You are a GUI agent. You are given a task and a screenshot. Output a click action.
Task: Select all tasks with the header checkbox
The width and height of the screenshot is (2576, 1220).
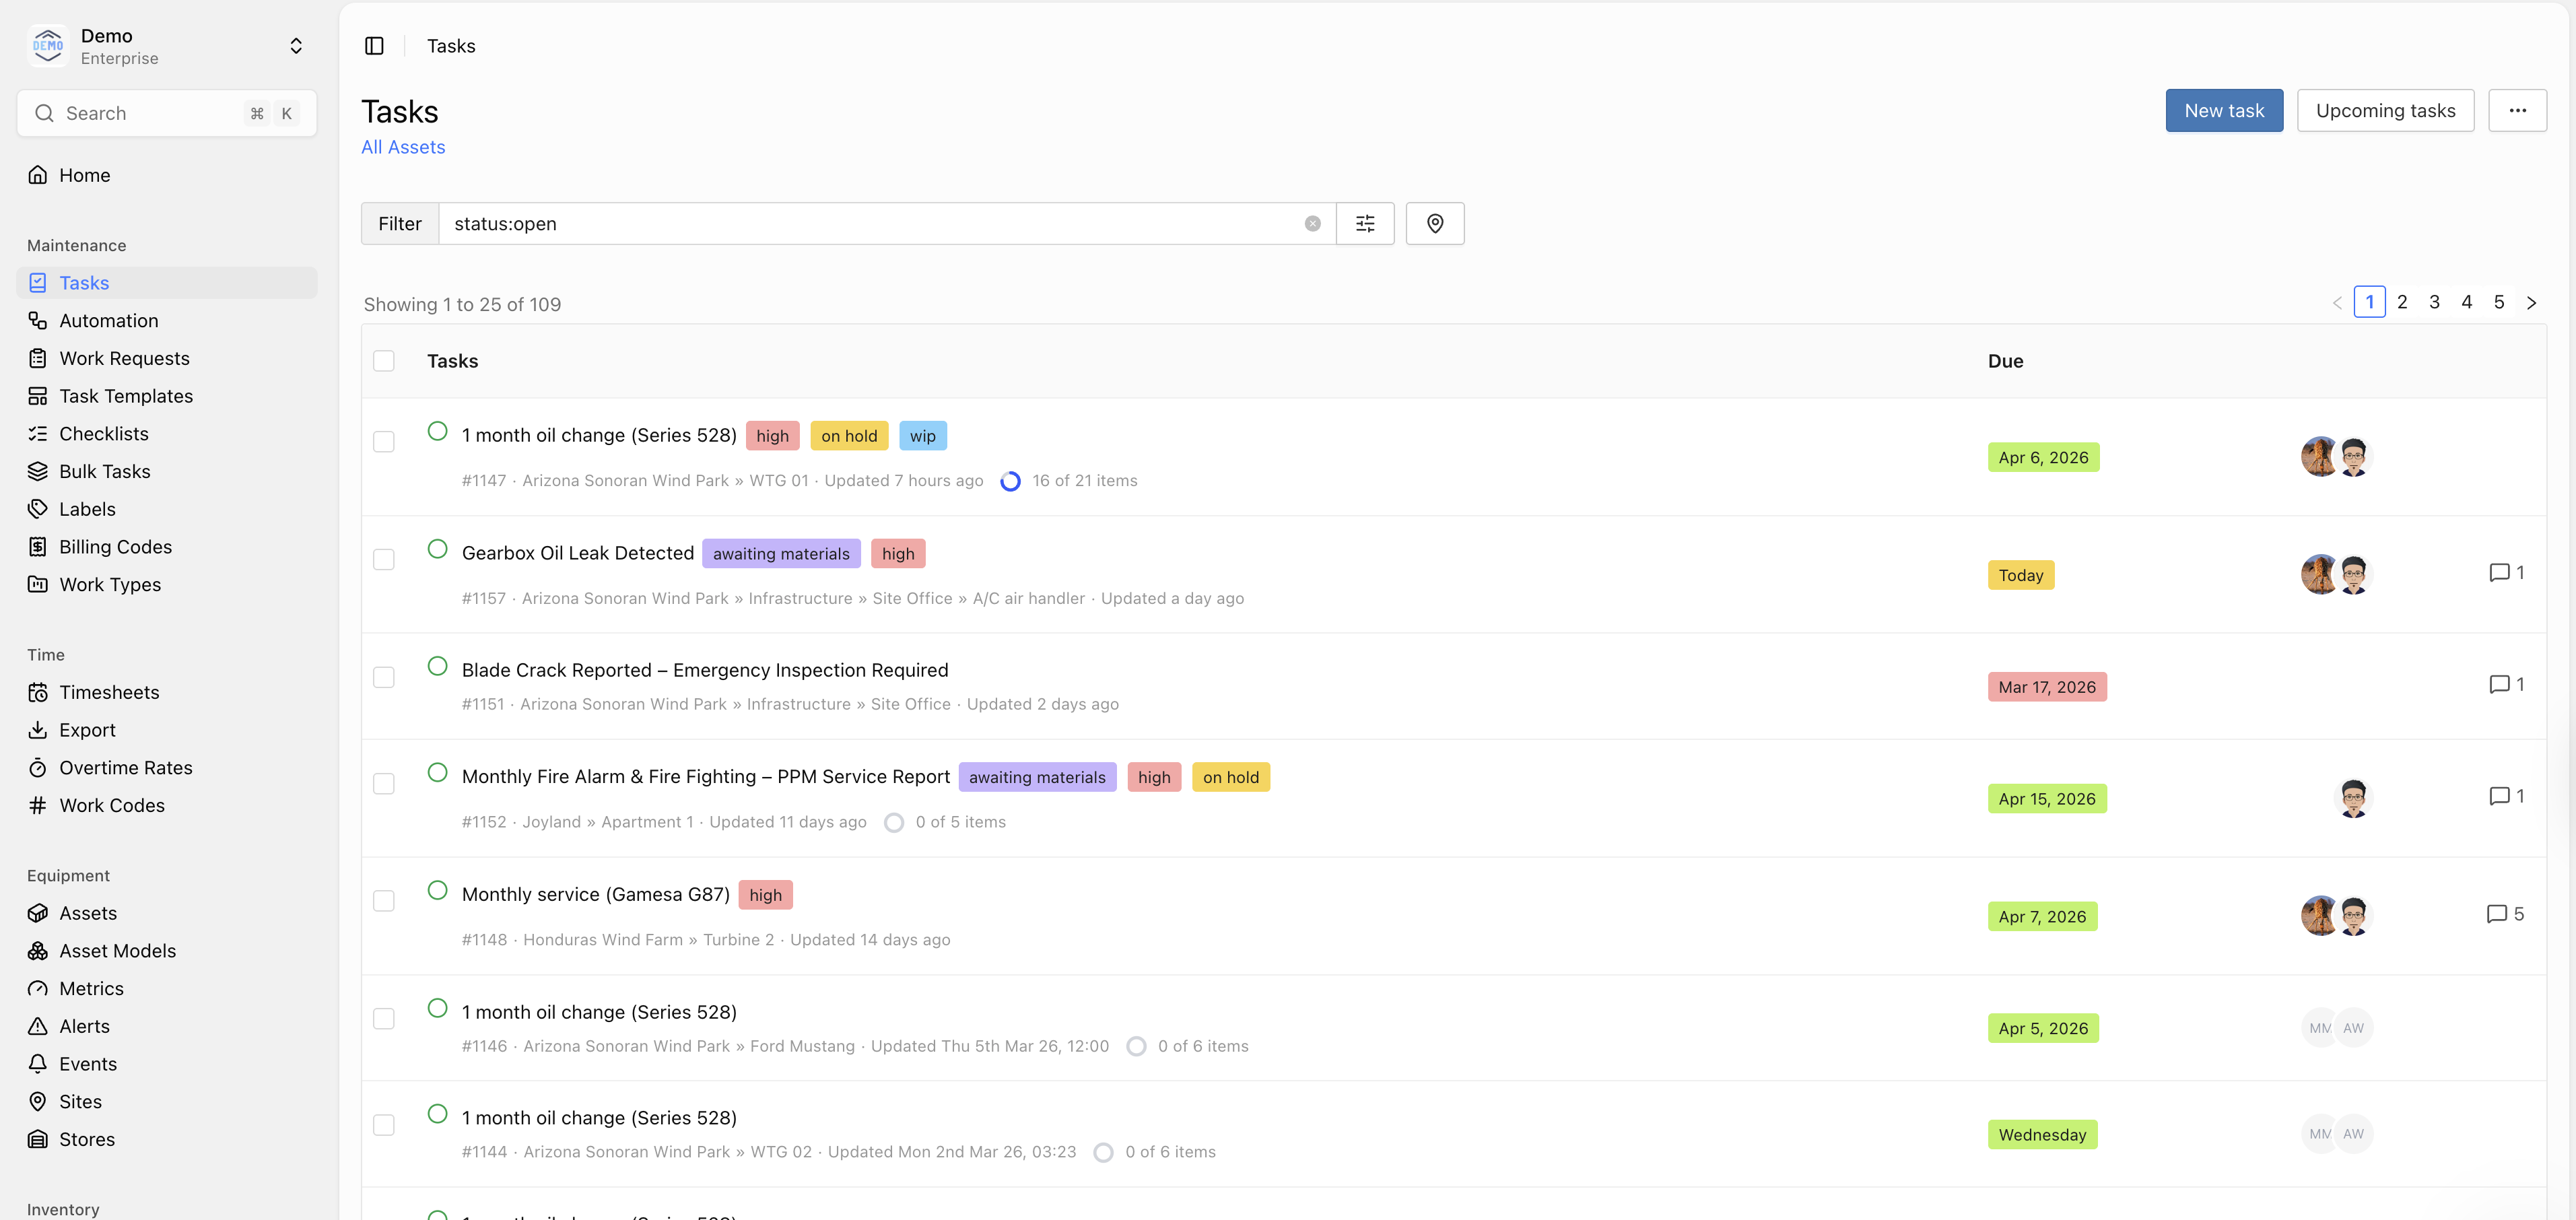point(383,360)
